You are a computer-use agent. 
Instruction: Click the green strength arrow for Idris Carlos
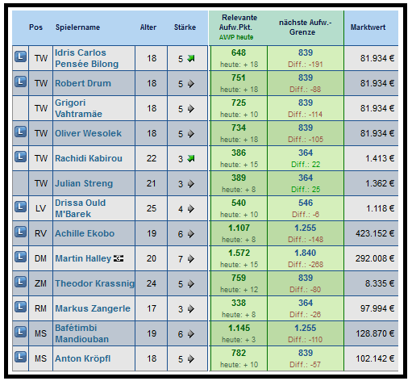pos(191,58)
